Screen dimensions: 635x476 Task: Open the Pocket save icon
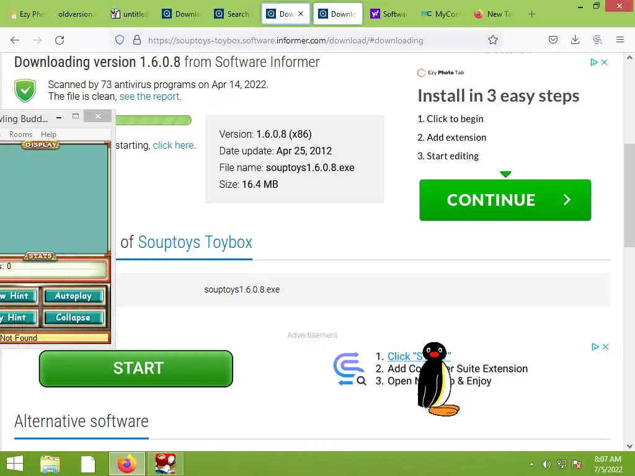tap(553, 40)
